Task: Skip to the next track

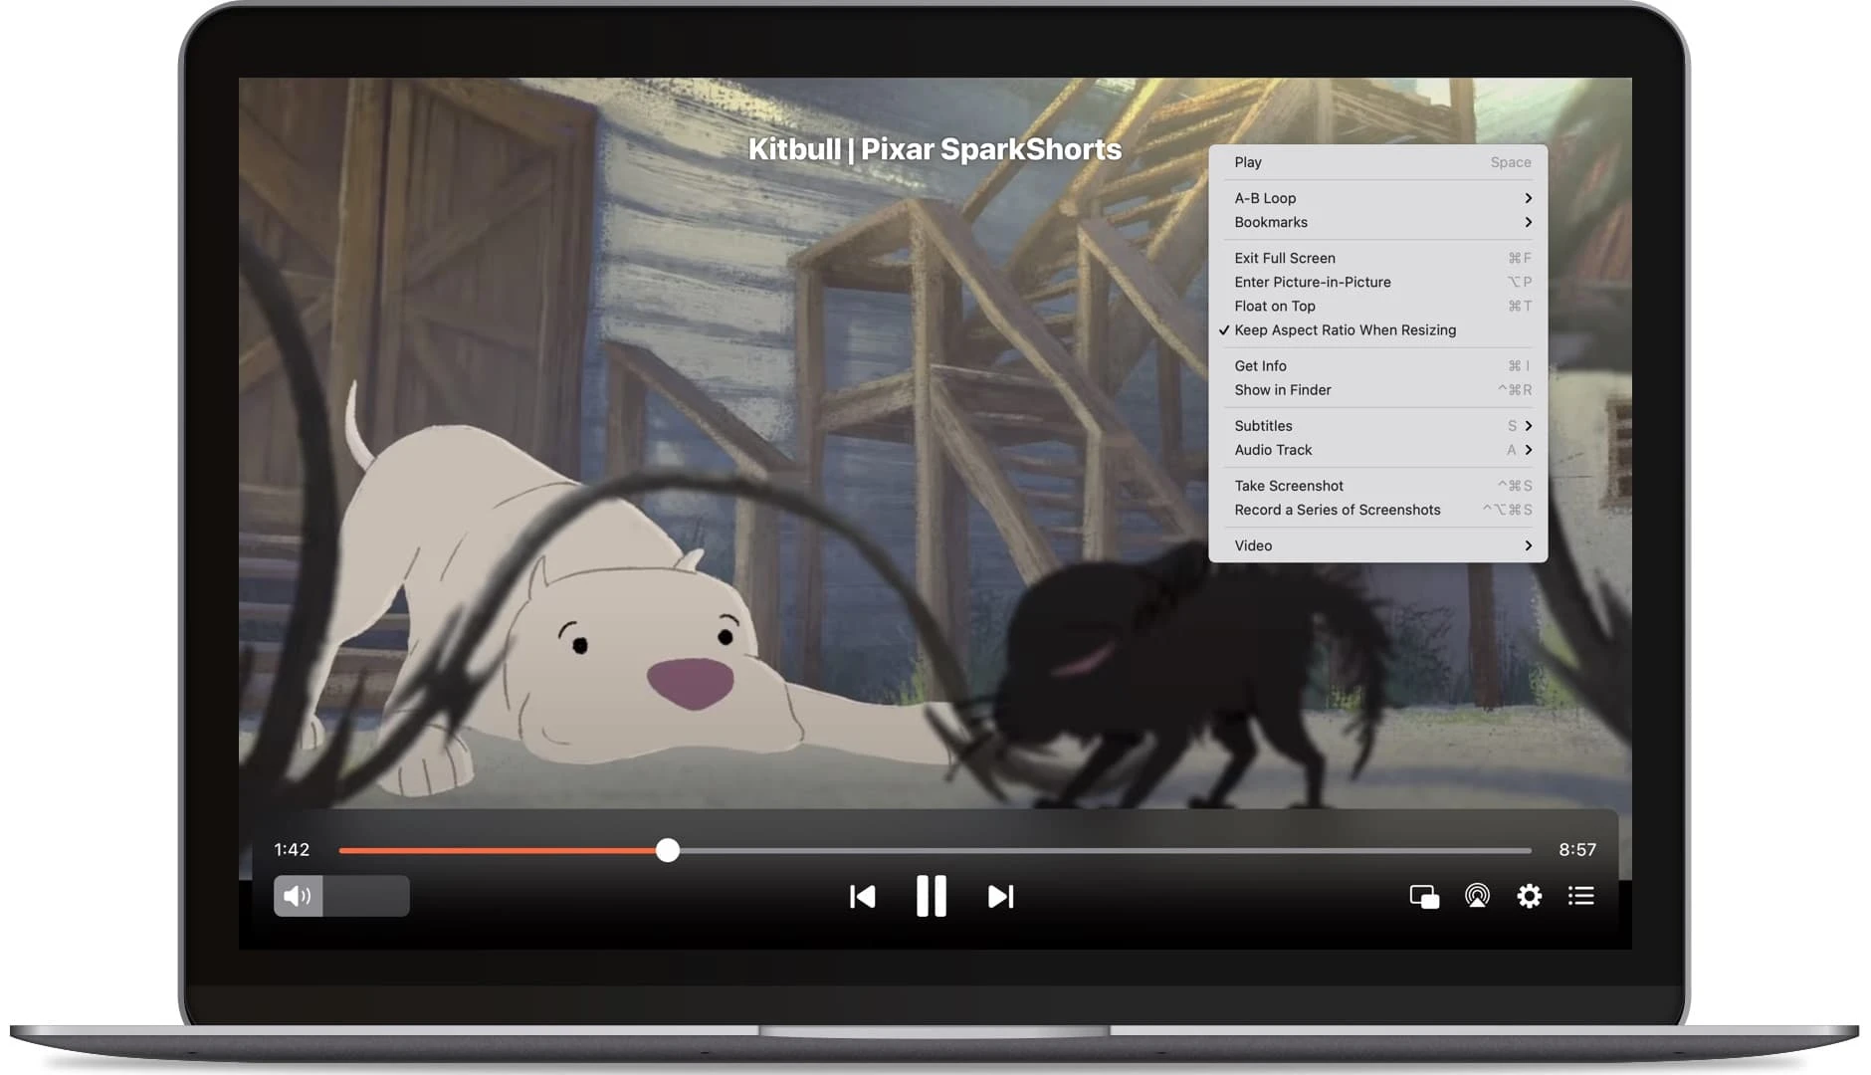Action: pyautogui.click(x=1000, y=897)
